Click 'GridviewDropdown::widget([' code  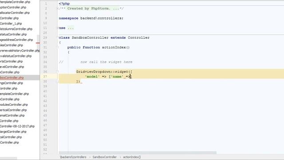point(104,72)
